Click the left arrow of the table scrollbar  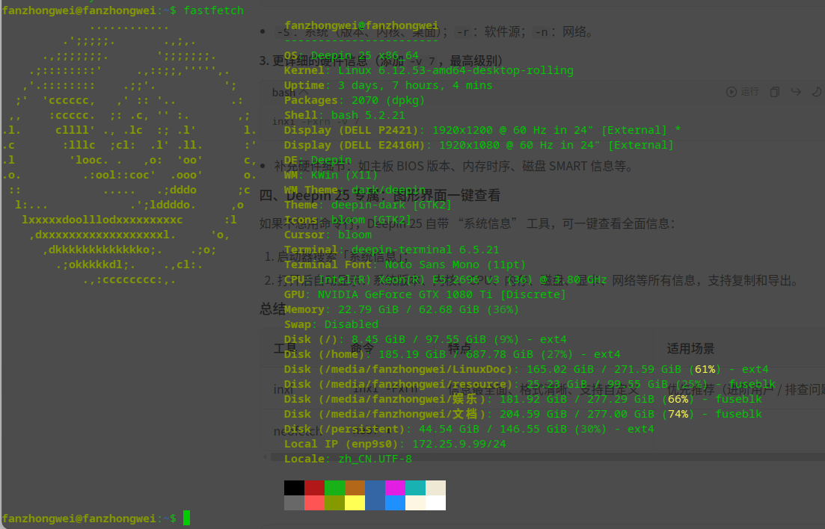pyautogui.click(x=265, y=457)
